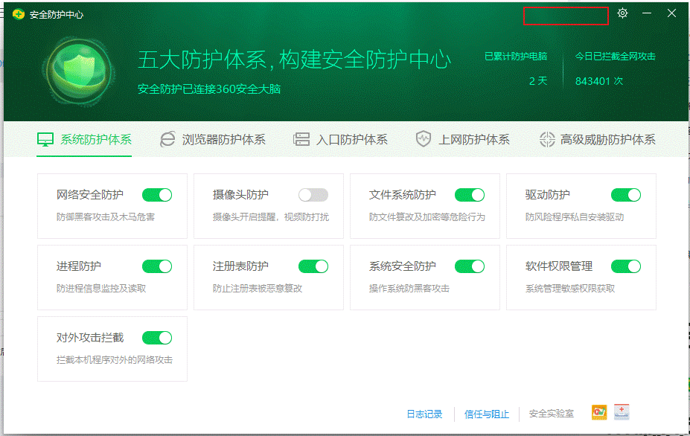Enable the 摄像头防护 switch
The image size is (690, 436).
[x=313, y=195]
